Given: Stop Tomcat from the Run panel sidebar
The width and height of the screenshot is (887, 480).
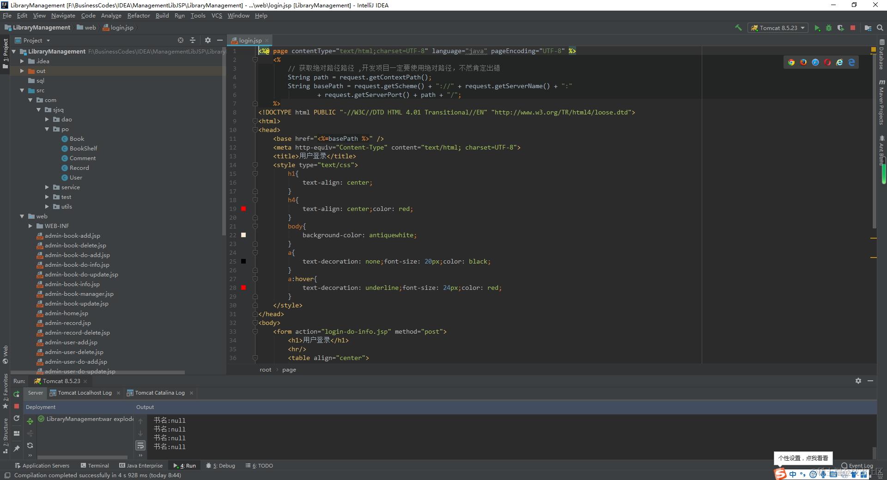Looking at the screenshot, I should point(17,406).
